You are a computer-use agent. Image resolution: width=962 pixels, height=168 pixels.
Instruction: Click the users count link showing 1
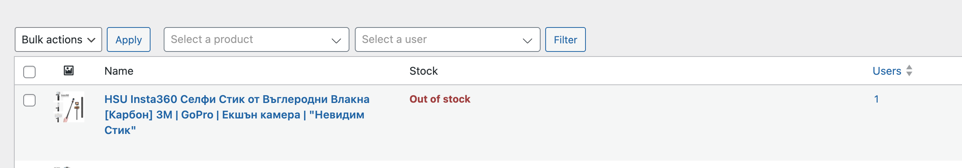(x=876, y=99)
